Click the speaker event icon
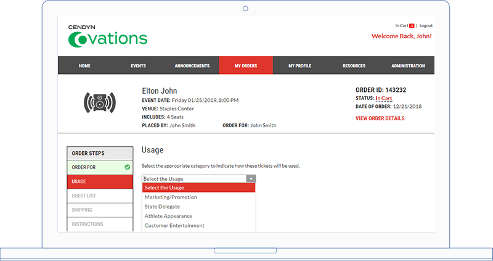493x261 pixels. click(x=100, y=102)
